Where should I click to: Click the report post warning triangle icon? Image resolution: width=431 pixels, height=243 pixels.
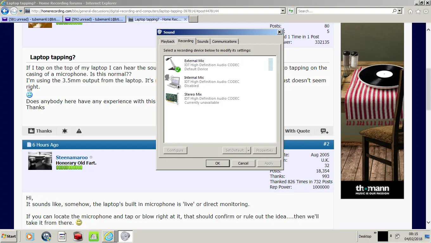point(79,131)
